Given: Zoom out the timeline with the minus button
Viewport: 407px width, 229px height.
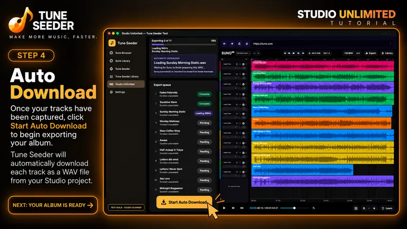Looking at the screenshot, I should coord(369,208).
